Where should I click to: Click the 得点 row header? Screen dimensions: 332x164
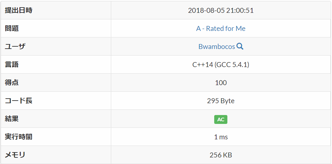pyautogui.click(x=56, y=82)
